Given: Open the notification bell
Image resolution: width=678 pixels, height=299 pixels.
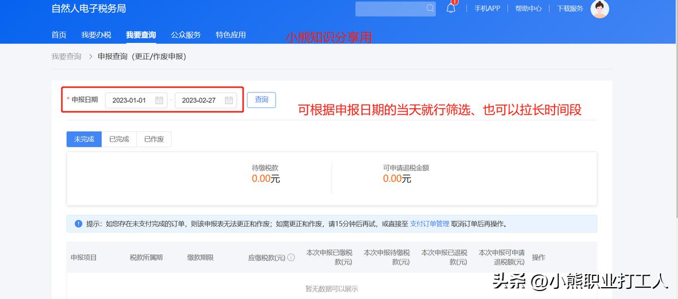Looking at the screenshot, I should [451, 8].
